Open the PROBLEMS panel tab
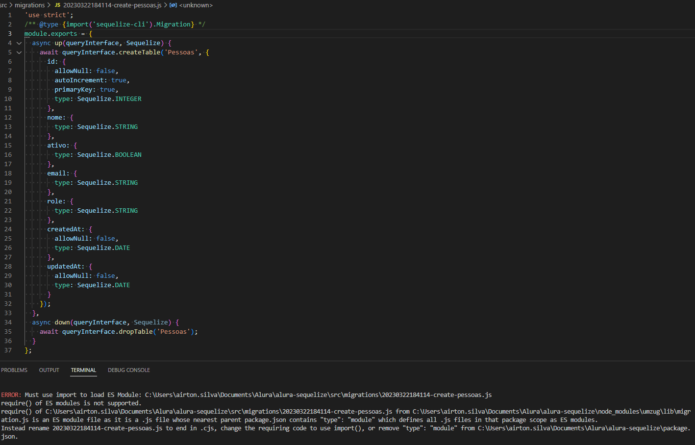The width and height of the screenshot is (695, 445). click(14, 370)
